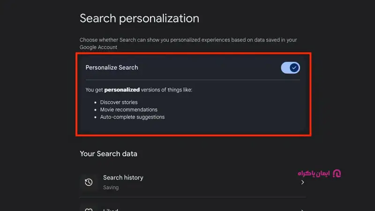Click the Personalize Search label

click(x=112, y=68)
